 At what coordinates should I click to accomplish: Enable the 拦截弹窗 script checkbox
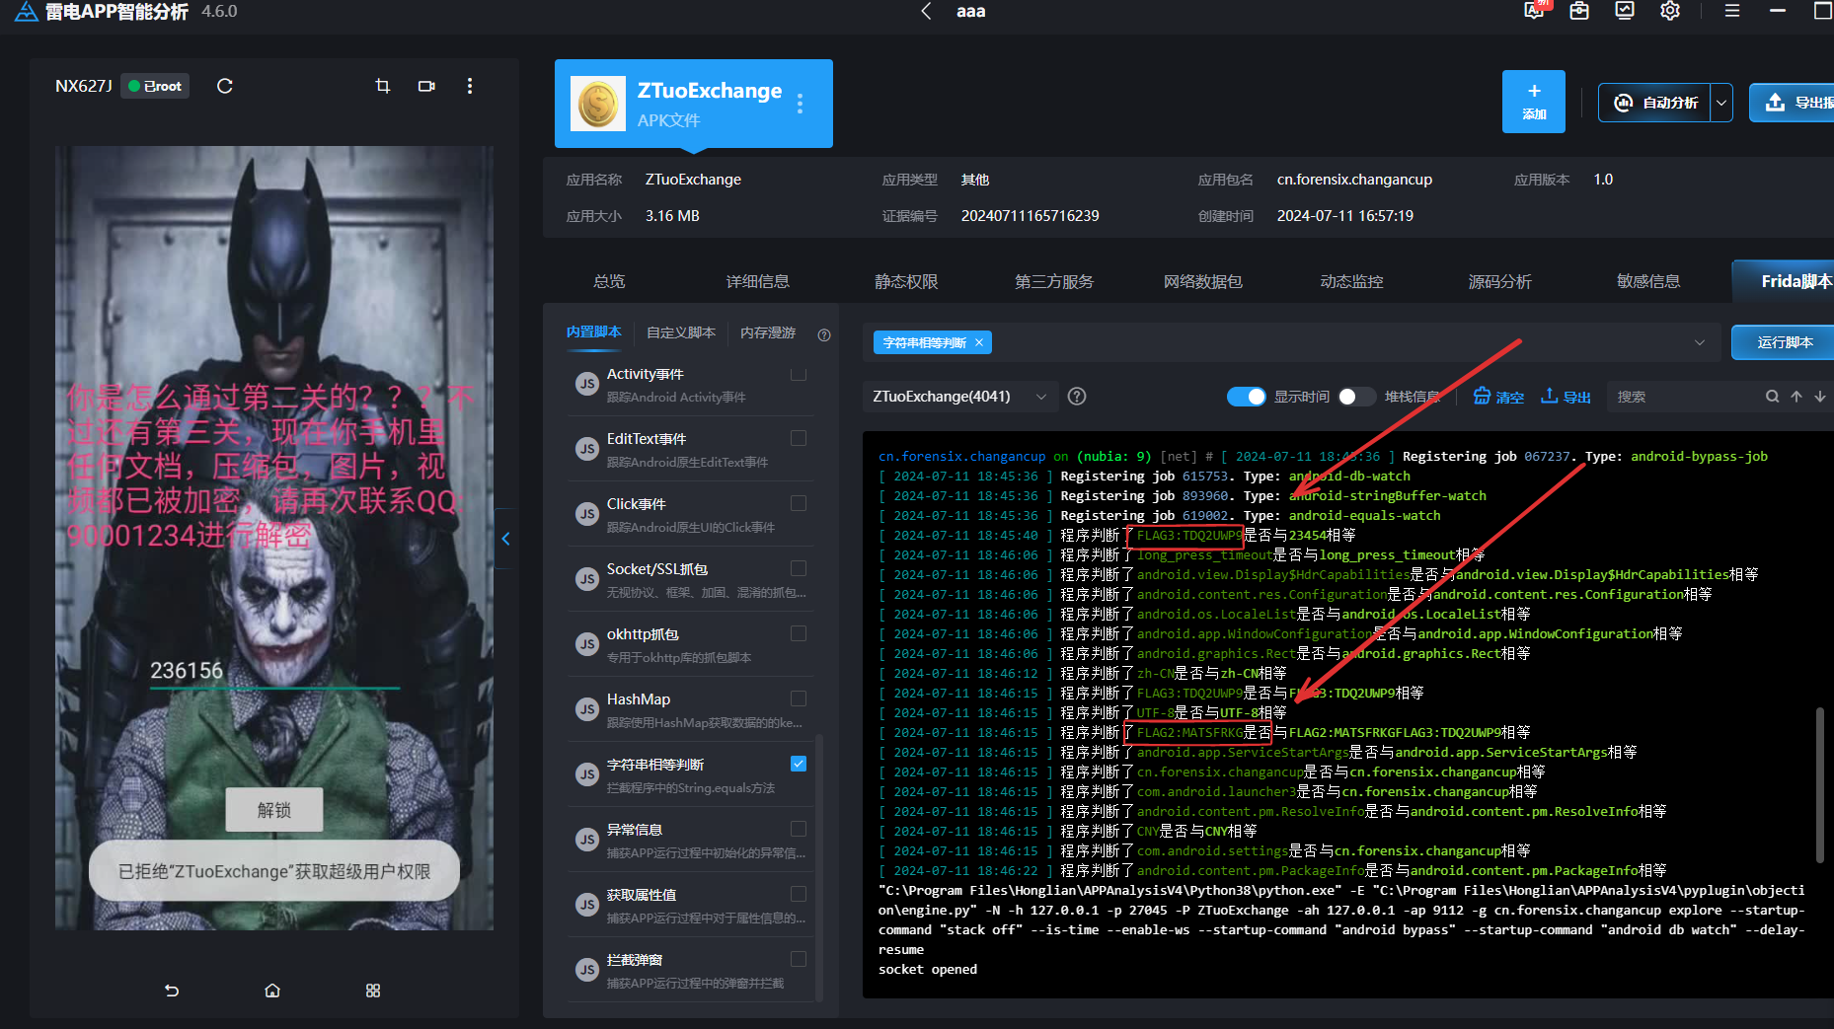point(799,959)
